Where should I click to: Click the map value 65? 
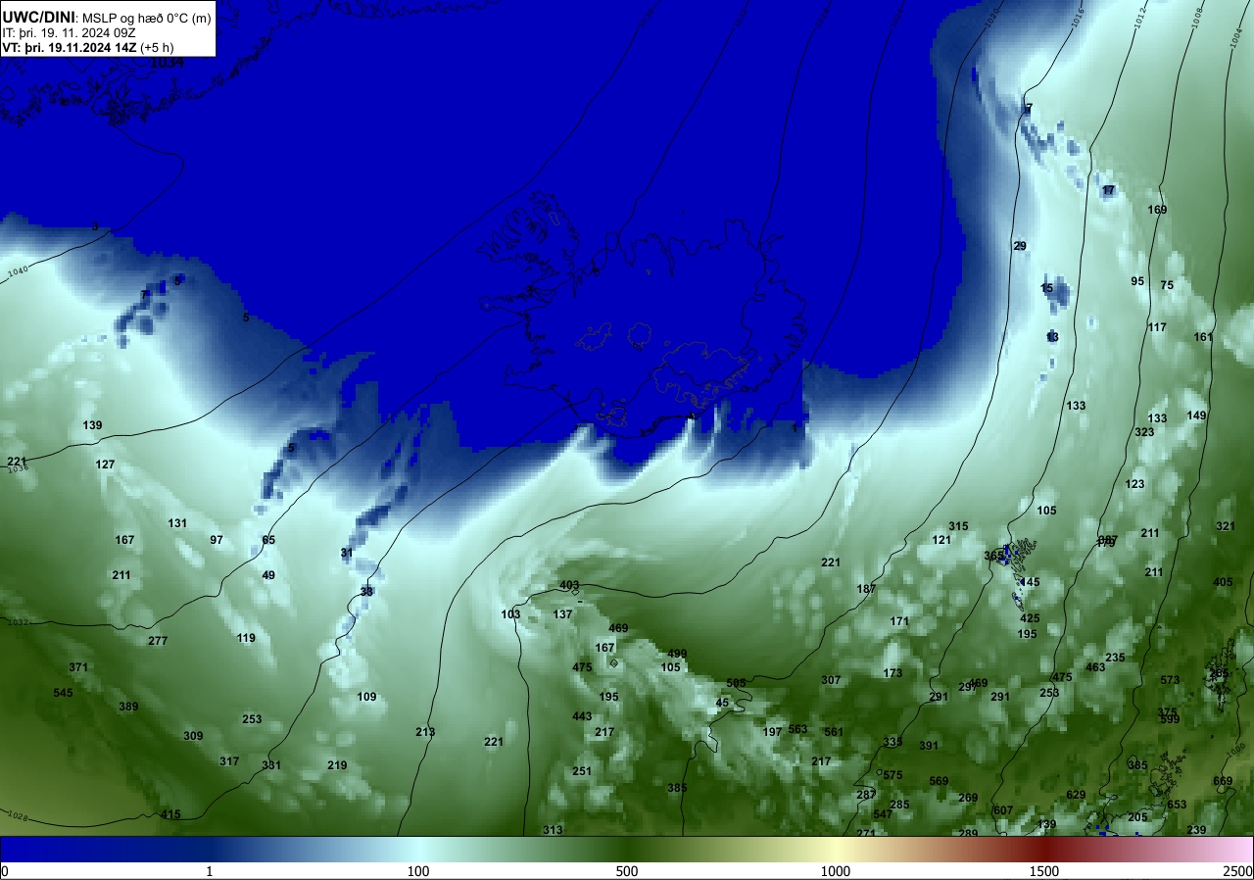268,540
